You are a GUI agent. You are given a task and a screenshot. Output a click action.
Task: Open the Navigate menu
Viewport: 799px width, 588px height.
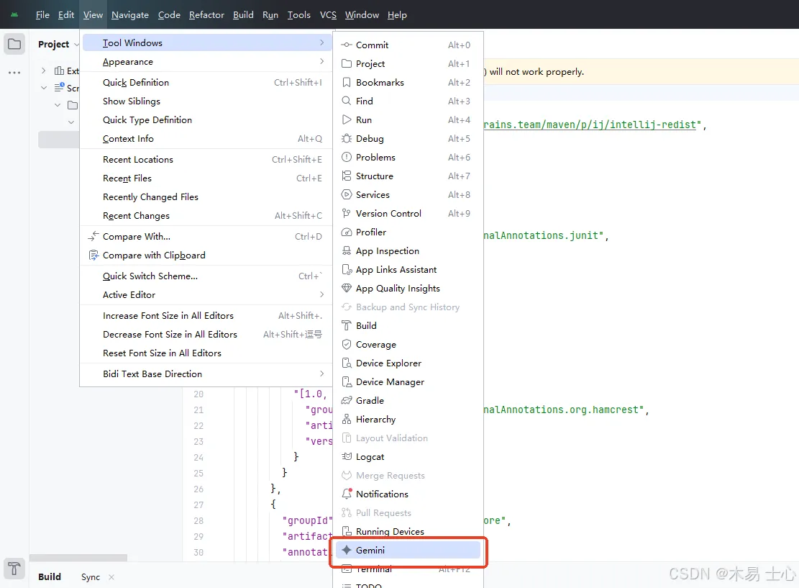click(130, 15)
